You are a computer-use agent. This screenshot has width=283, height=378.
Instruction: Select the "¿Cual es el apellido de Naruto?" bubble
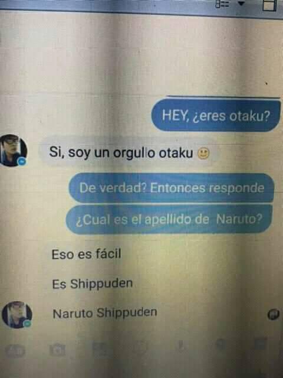click(169, 219)
